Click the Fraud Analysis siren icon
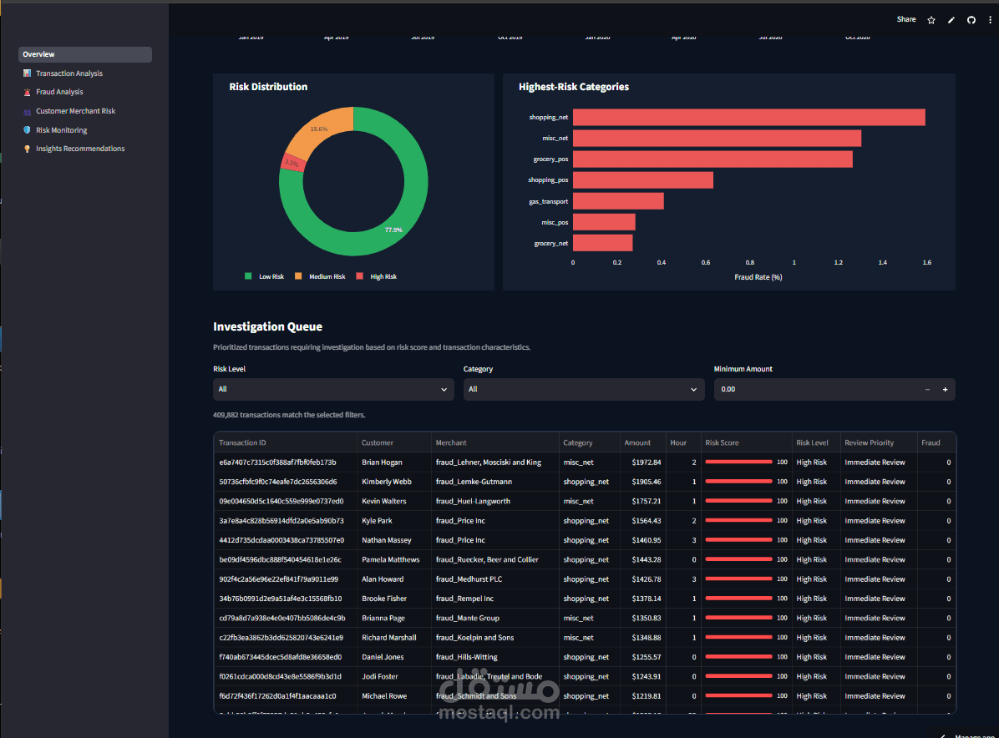 tap(27, 93)
